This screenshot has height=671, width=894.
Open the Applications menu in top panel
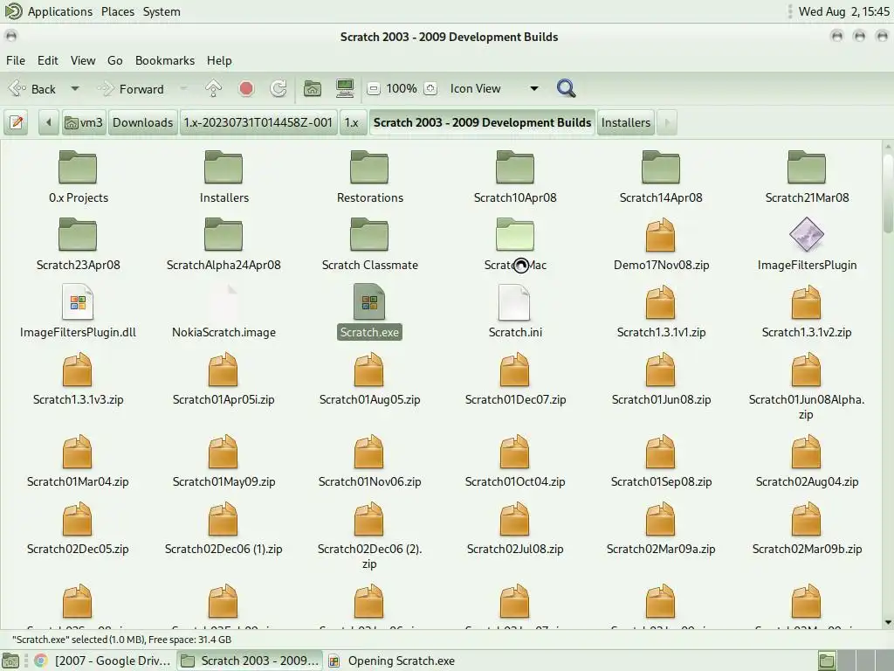[x=60, y=11]
